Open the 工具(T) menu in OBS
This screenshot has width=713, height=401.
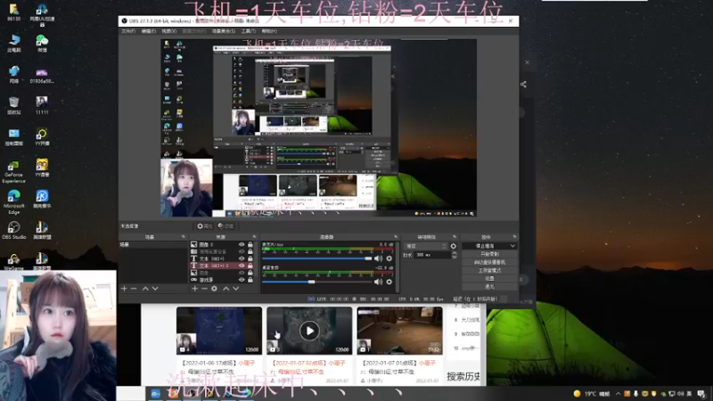pos(249,31)
